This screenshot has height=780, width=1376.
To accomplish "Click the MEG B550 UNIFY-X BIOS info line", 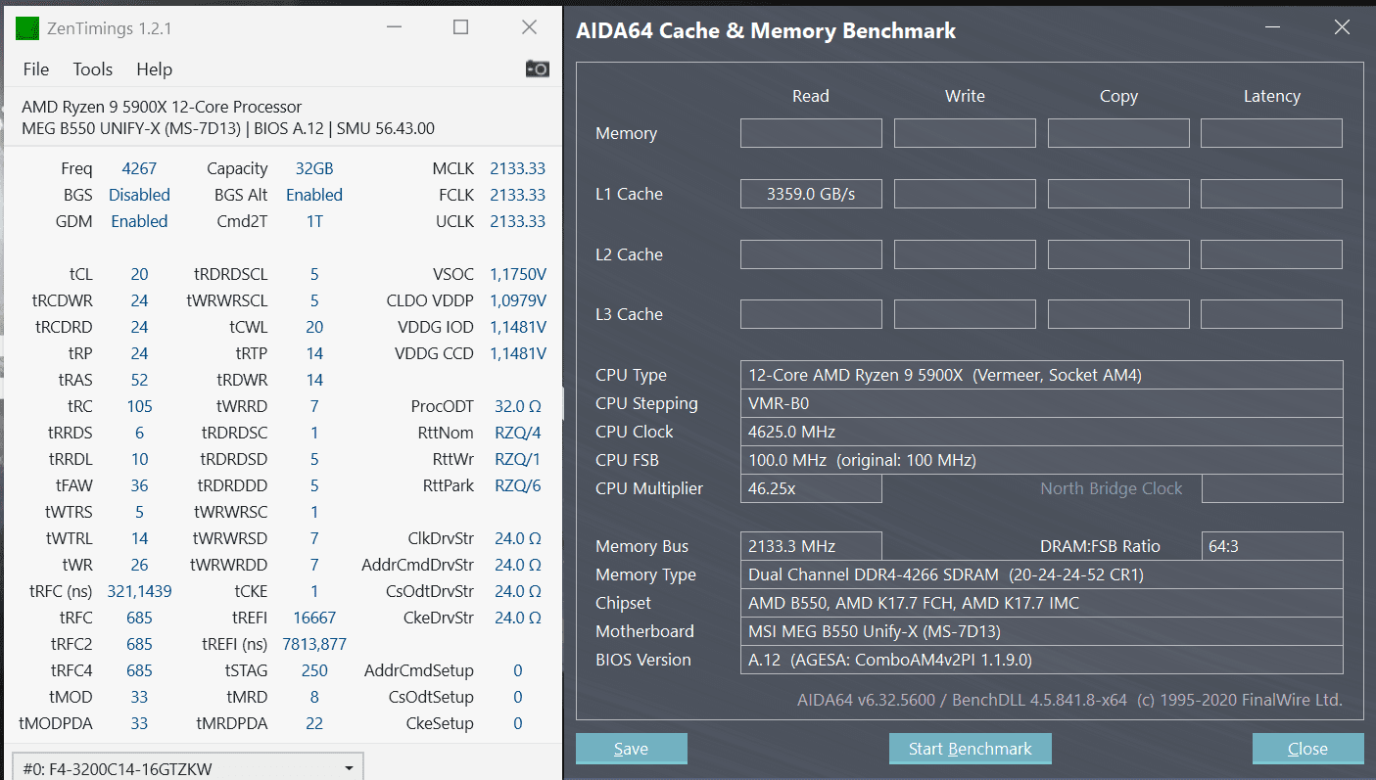I will coord(228,128).
